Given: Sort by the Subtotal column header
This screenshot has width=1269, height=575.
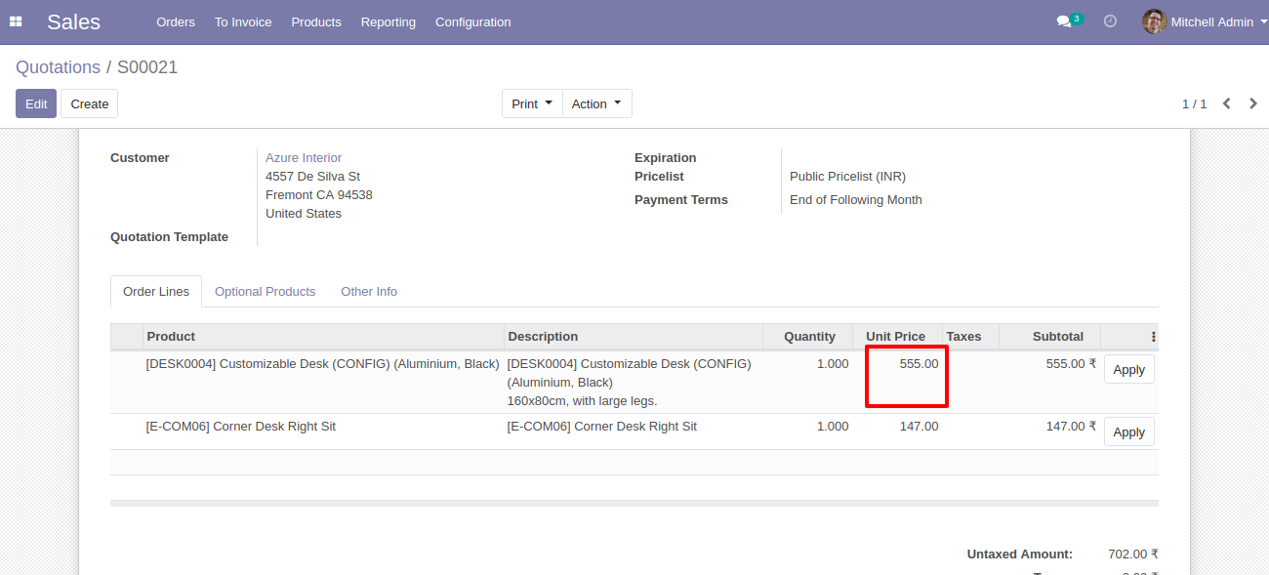Looking at the screenshot, I should [x=1050, y=337].
